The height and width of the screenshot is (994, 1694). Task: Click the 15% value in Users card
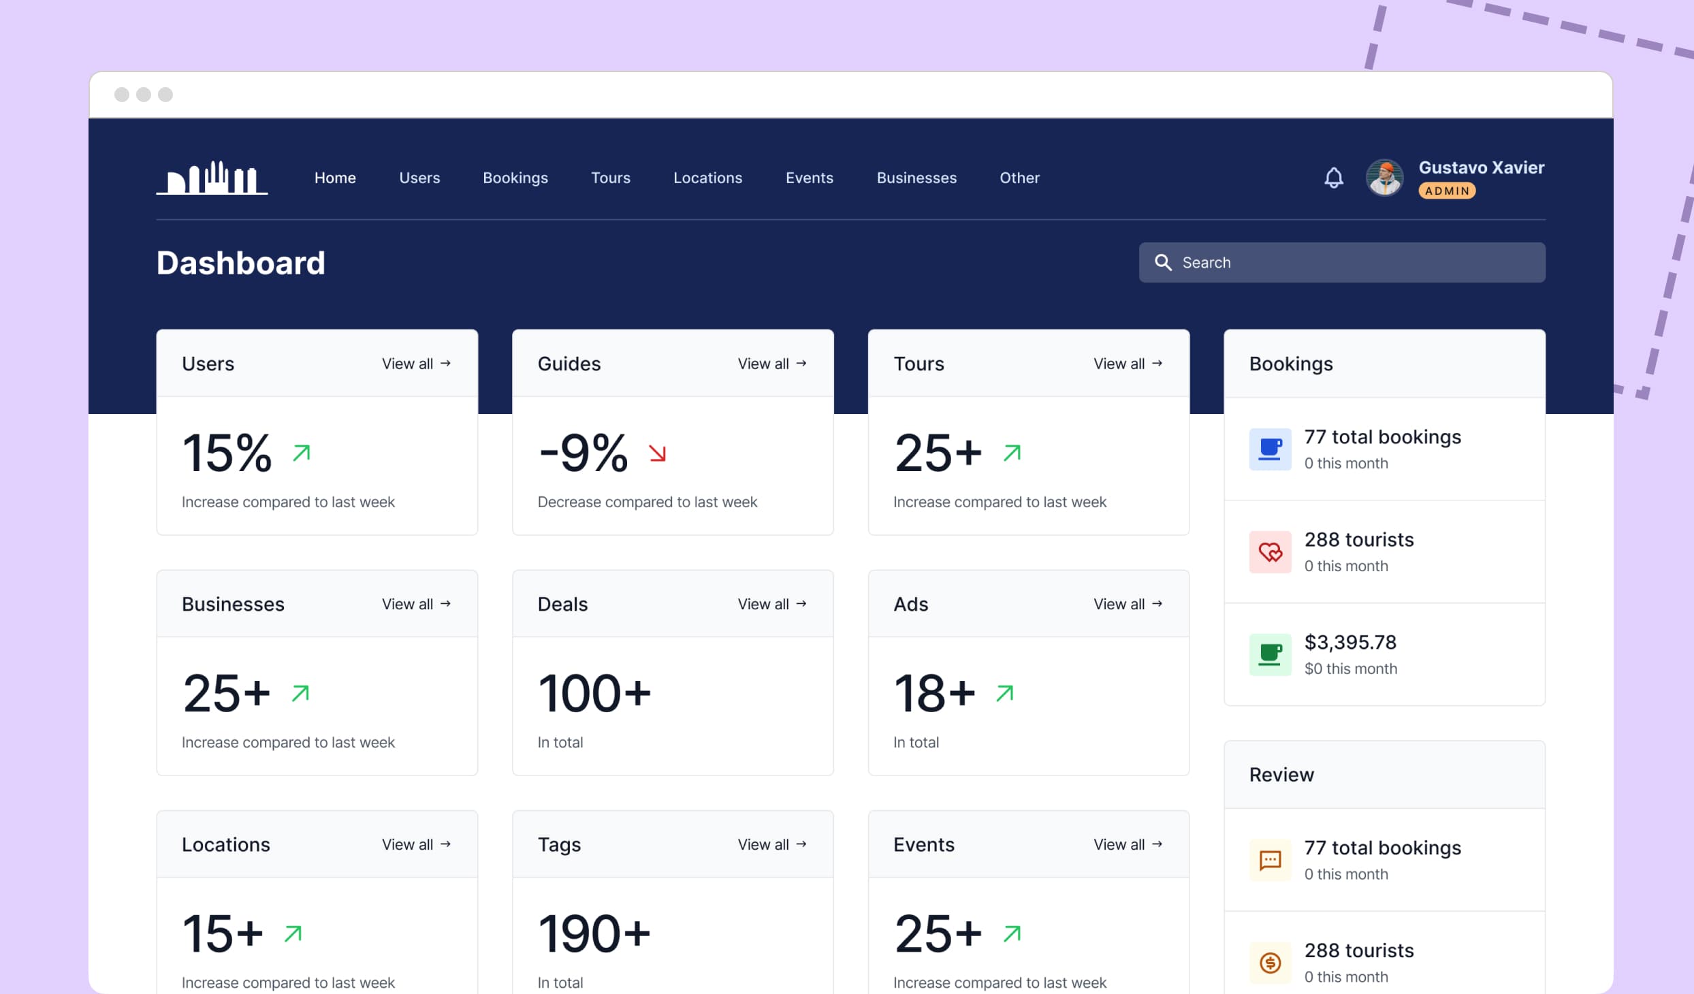point(227,453)
